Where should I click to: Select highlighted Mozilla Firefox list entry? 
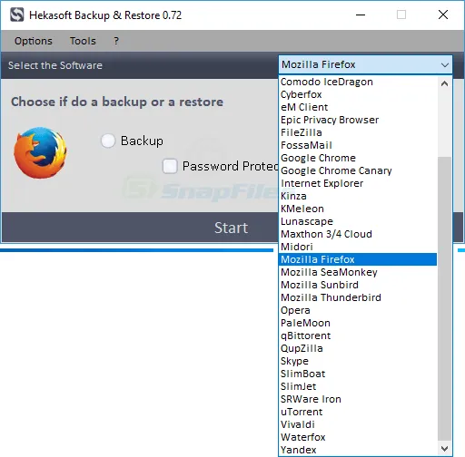(x=358, y=259)
